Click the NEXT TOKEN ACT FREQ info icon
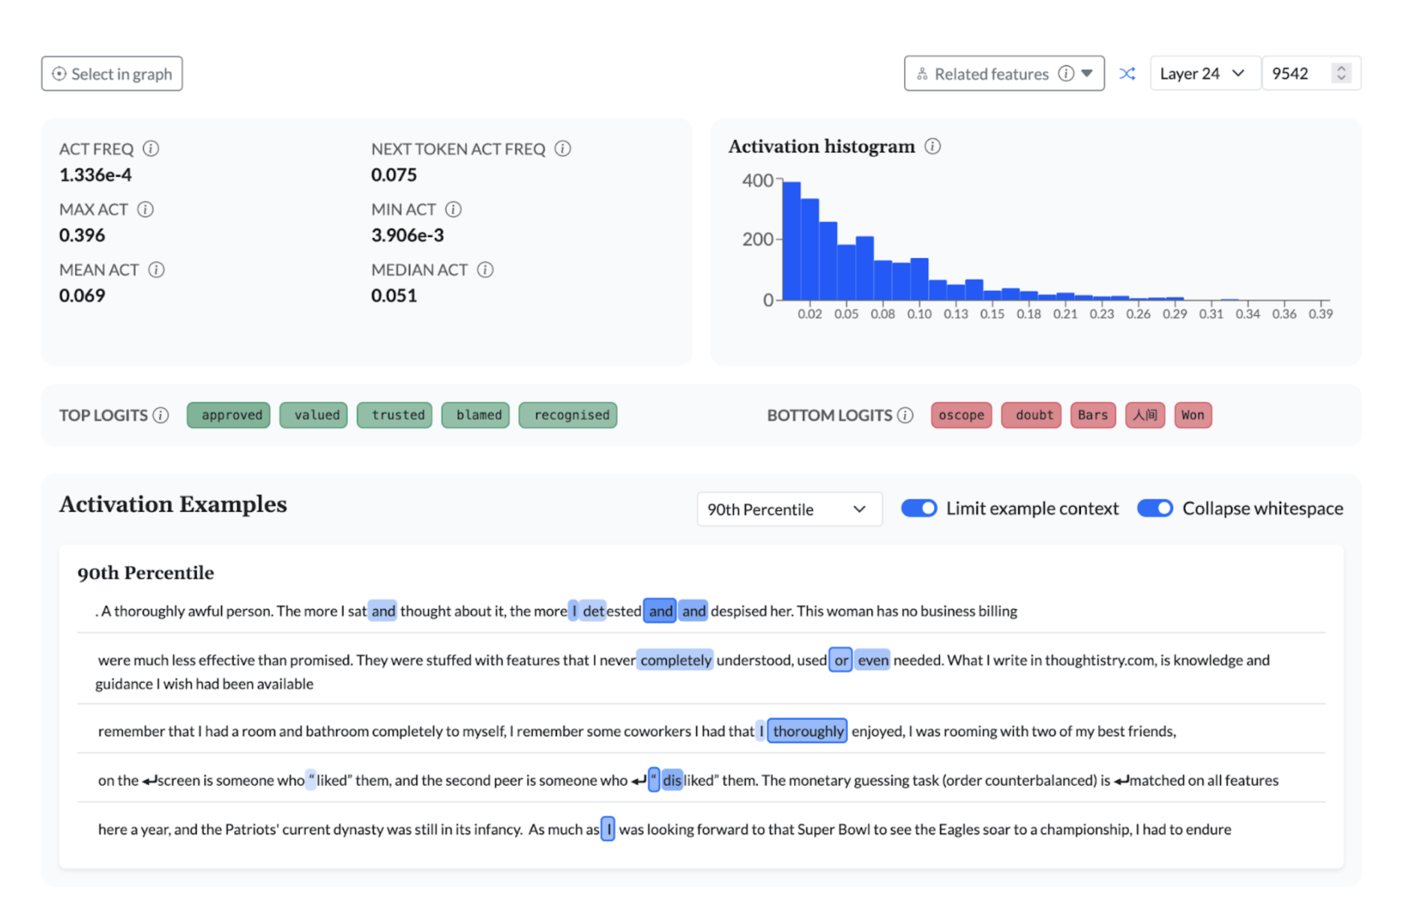1401x923 pixels. click(x=563, y=149)
